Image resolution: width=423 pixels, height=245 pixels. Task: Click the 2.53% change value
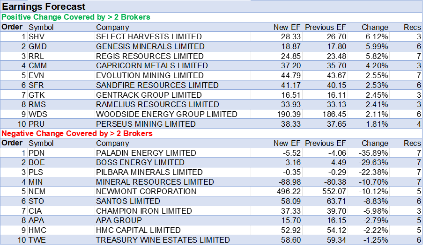click(375, 85)
